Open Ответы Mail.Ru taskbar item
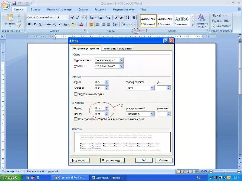Image resolution: width=242 pixels, height=181 pixels. point(70,178)
